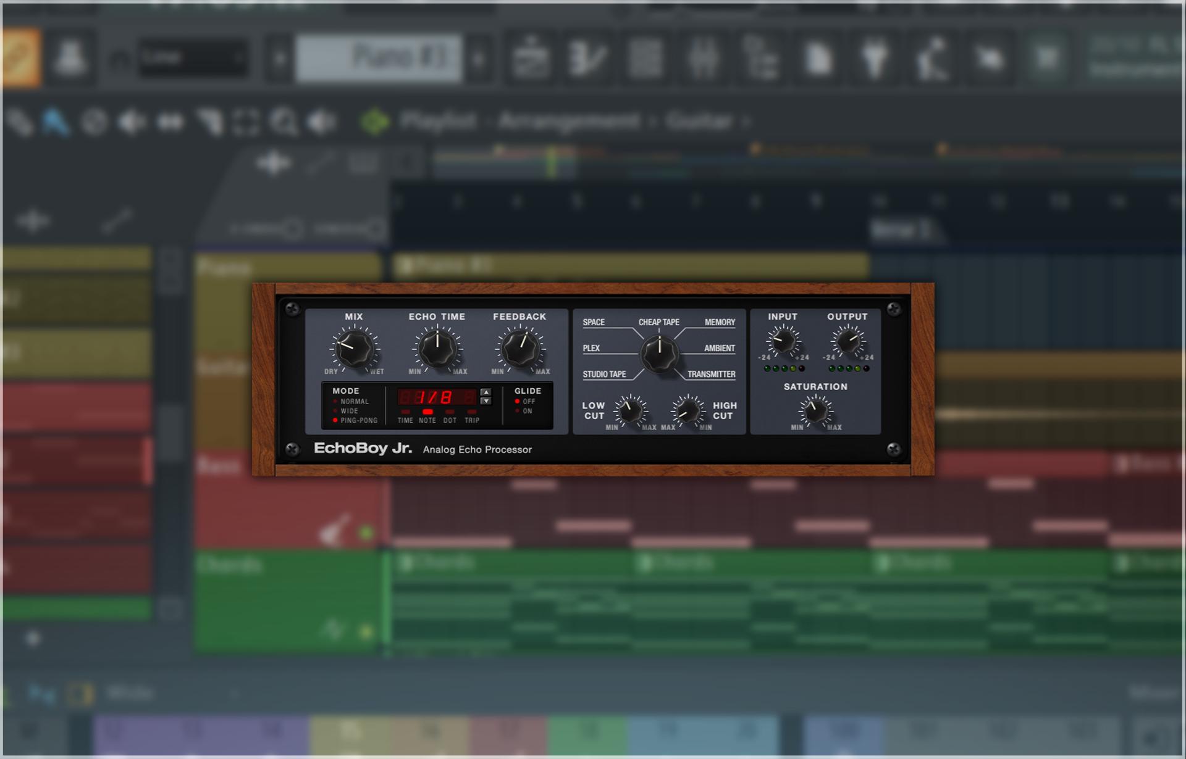Adjust the FEEDBACK knob
Image resolution: width=1186 pixels, height=759 pixels.
pyautogui.click(x=520, y=349)
